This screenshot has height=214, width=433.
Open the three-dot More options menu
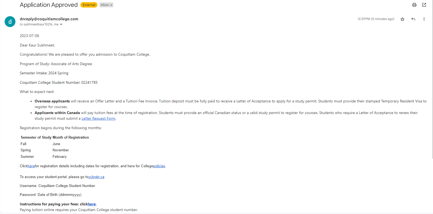[424, 19]
